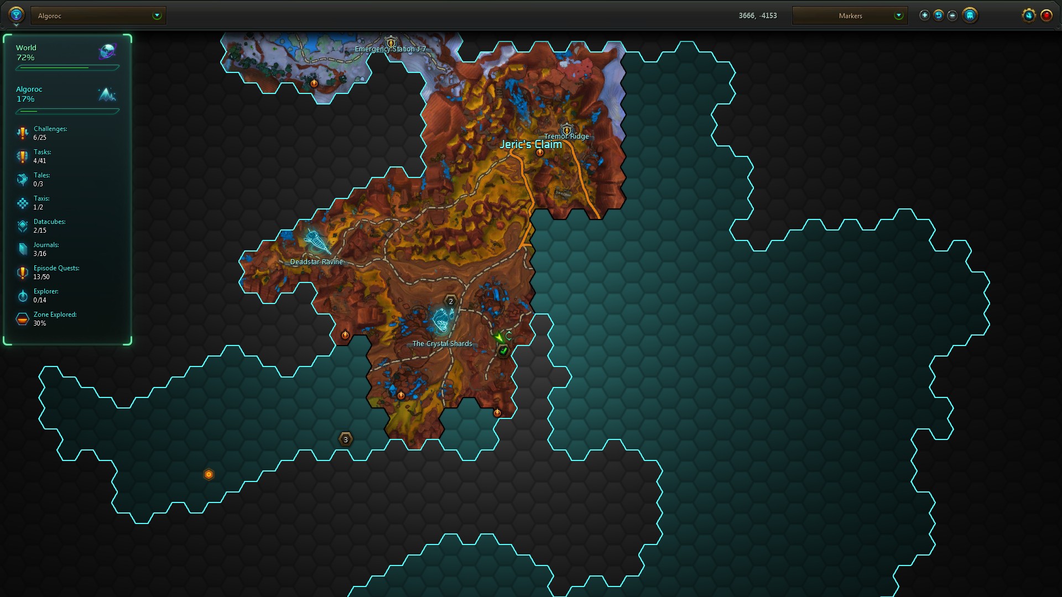The width and height of the screenshot is (1062, 597).
Task: Select the Algoroc 17% progress bar
Action: point(67,111)
